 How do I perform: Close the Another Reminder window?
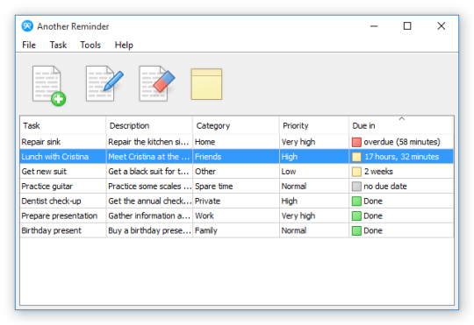tap(442, 26)
